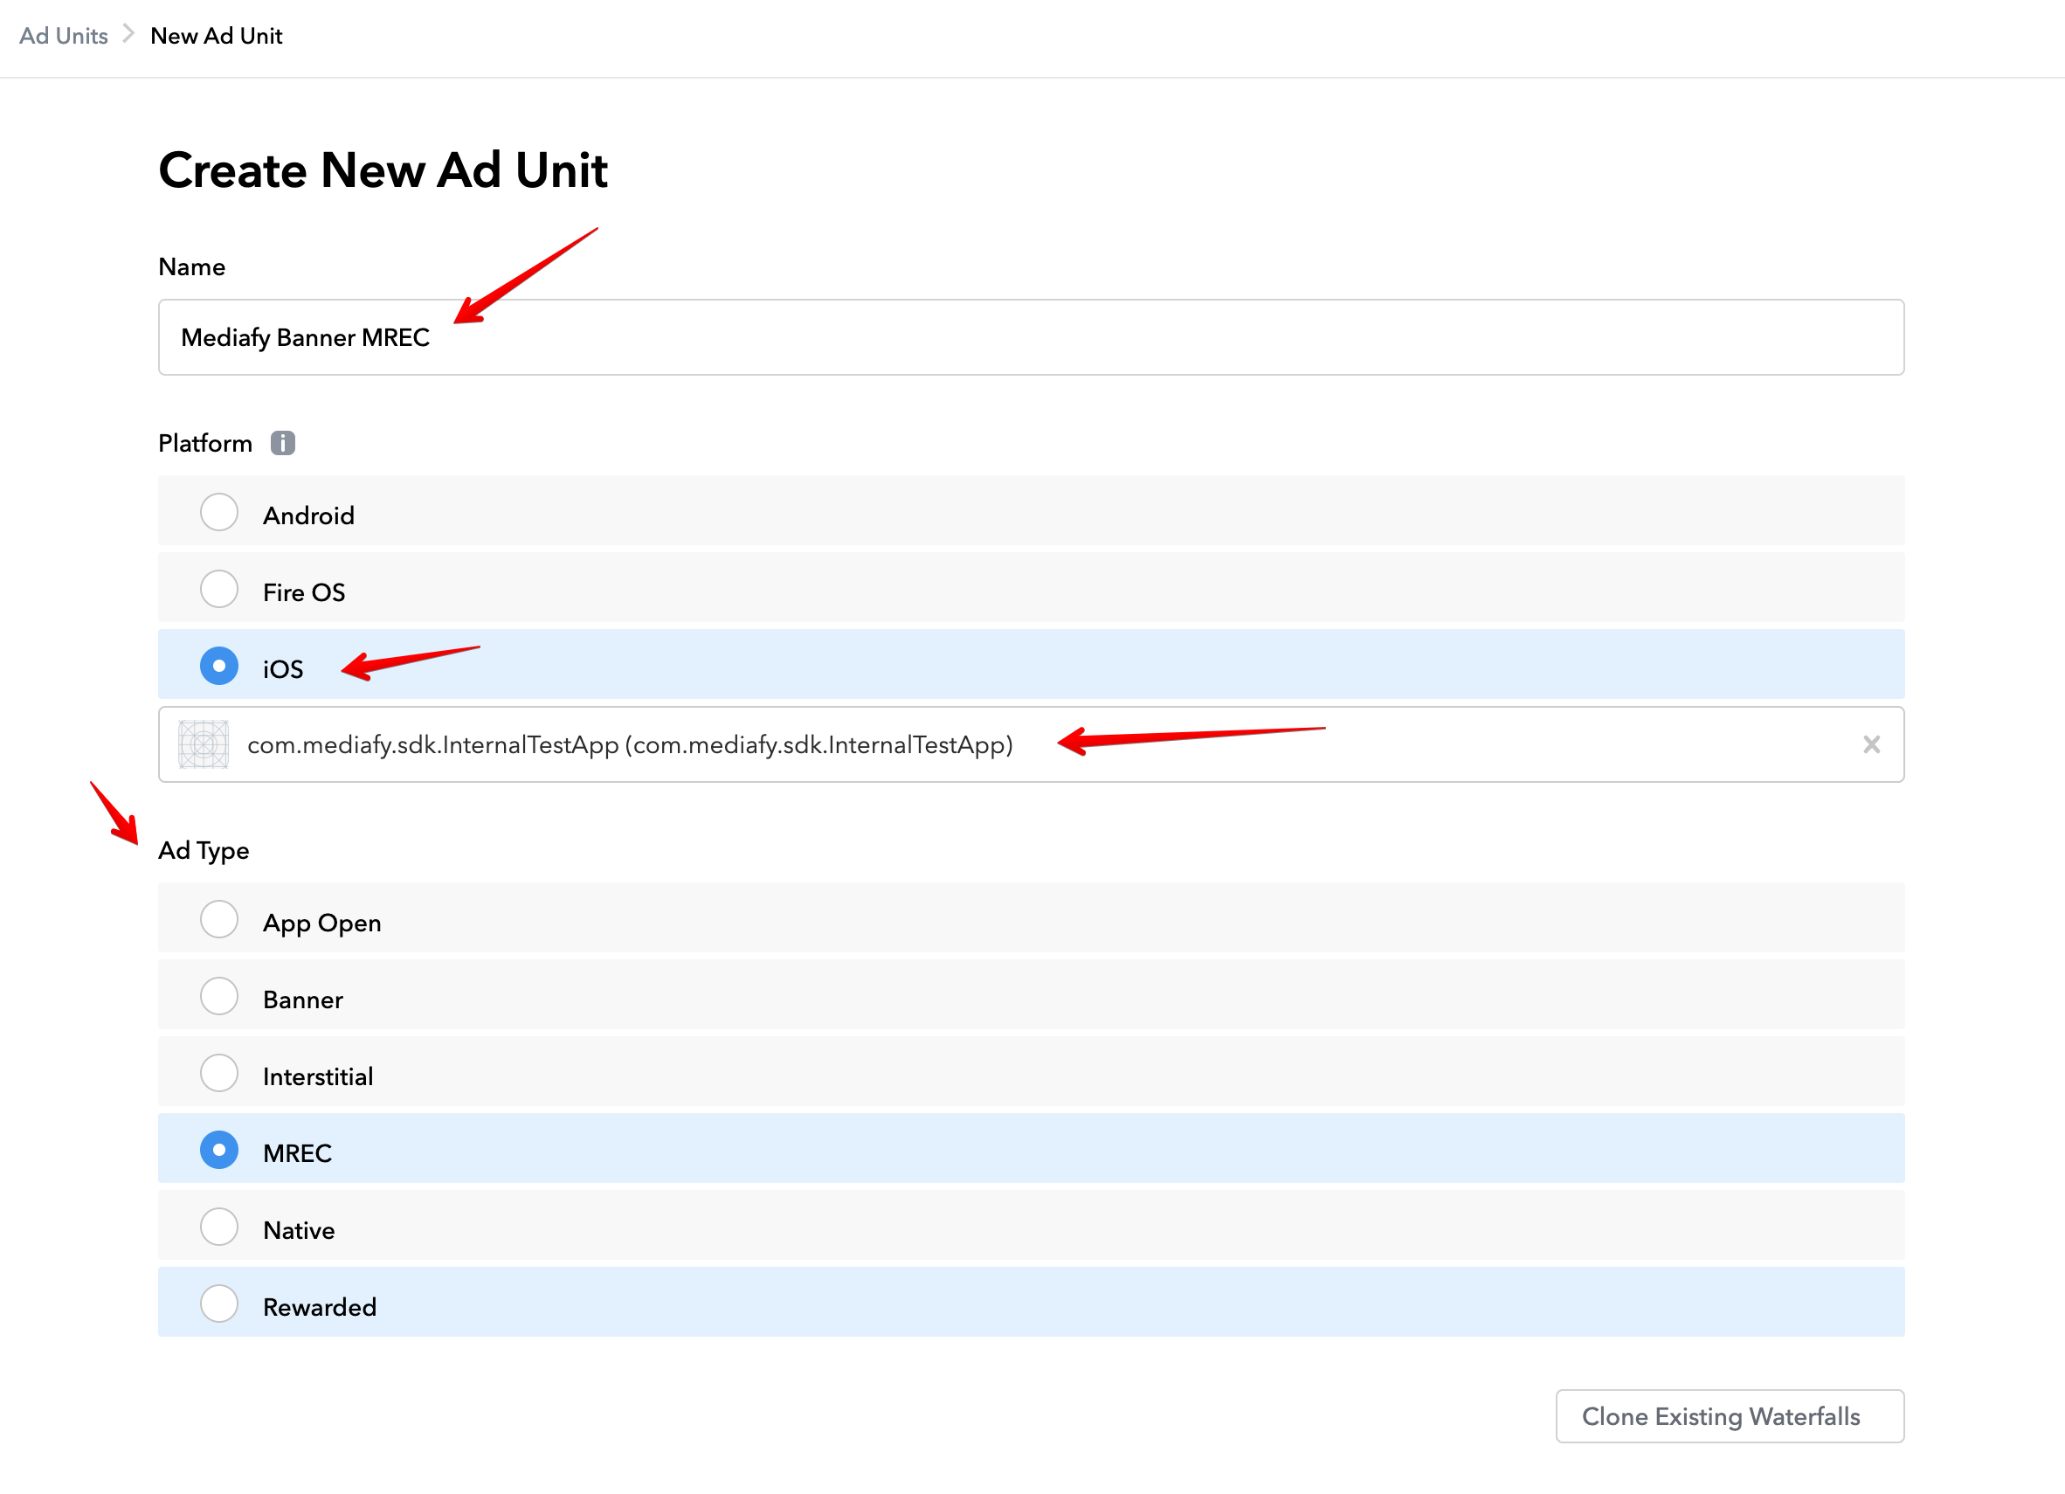Clear the selected app with X icon
The image size is (2065, 1494).
(x=1871, y=744)
